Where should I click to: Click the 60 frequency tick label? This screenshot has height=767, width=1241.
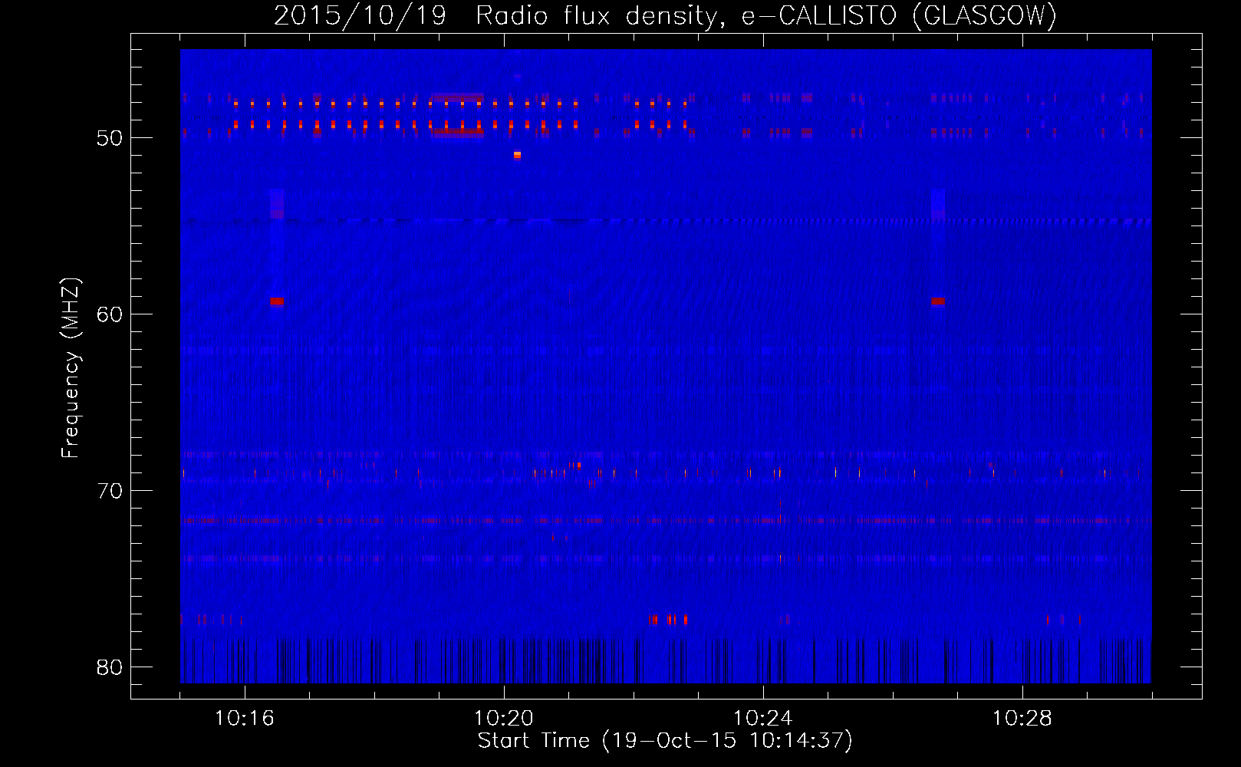pos(110,314)
